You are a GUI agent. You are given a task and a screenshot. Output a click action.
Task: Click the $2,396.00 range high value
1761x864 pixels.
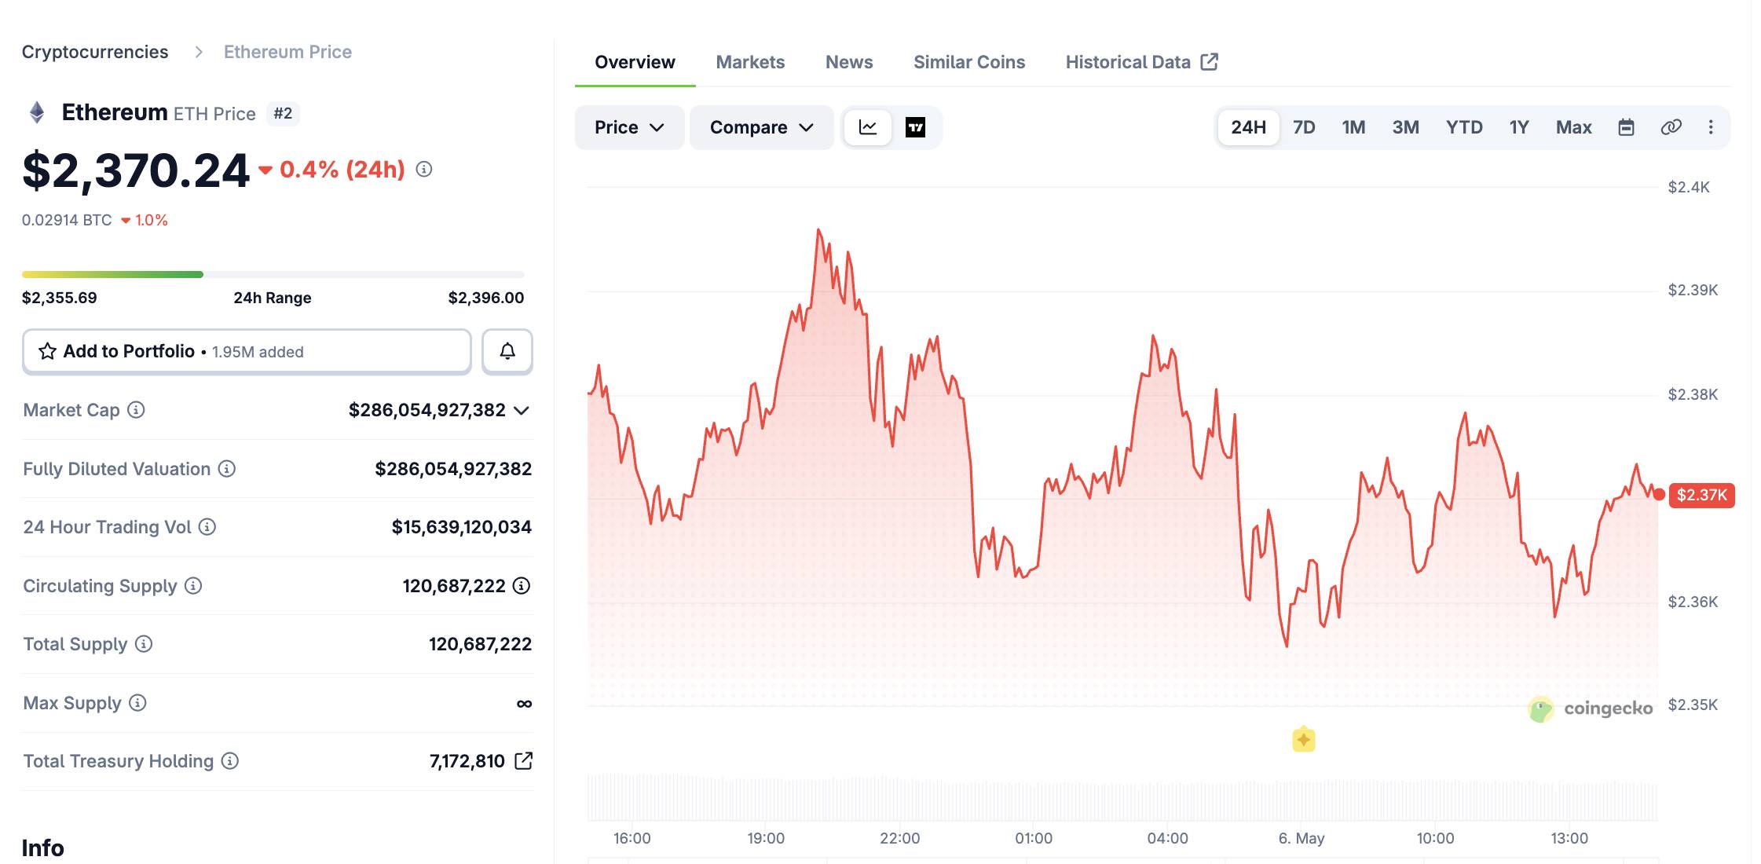(x=486, y=298)
